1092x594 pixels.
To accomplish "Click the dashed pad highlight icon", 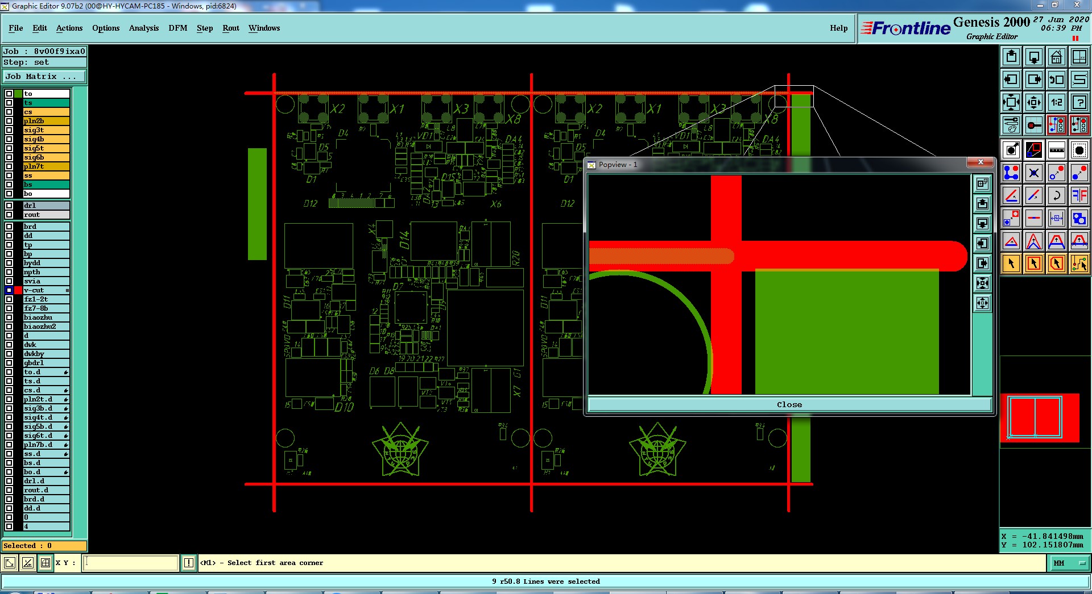I will 1079,150.
